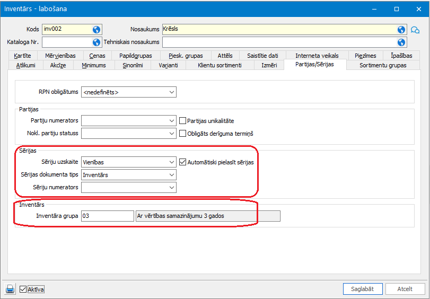Select the Minimums tab
This screenshot has width=430, height=299.
pos(94,65)
